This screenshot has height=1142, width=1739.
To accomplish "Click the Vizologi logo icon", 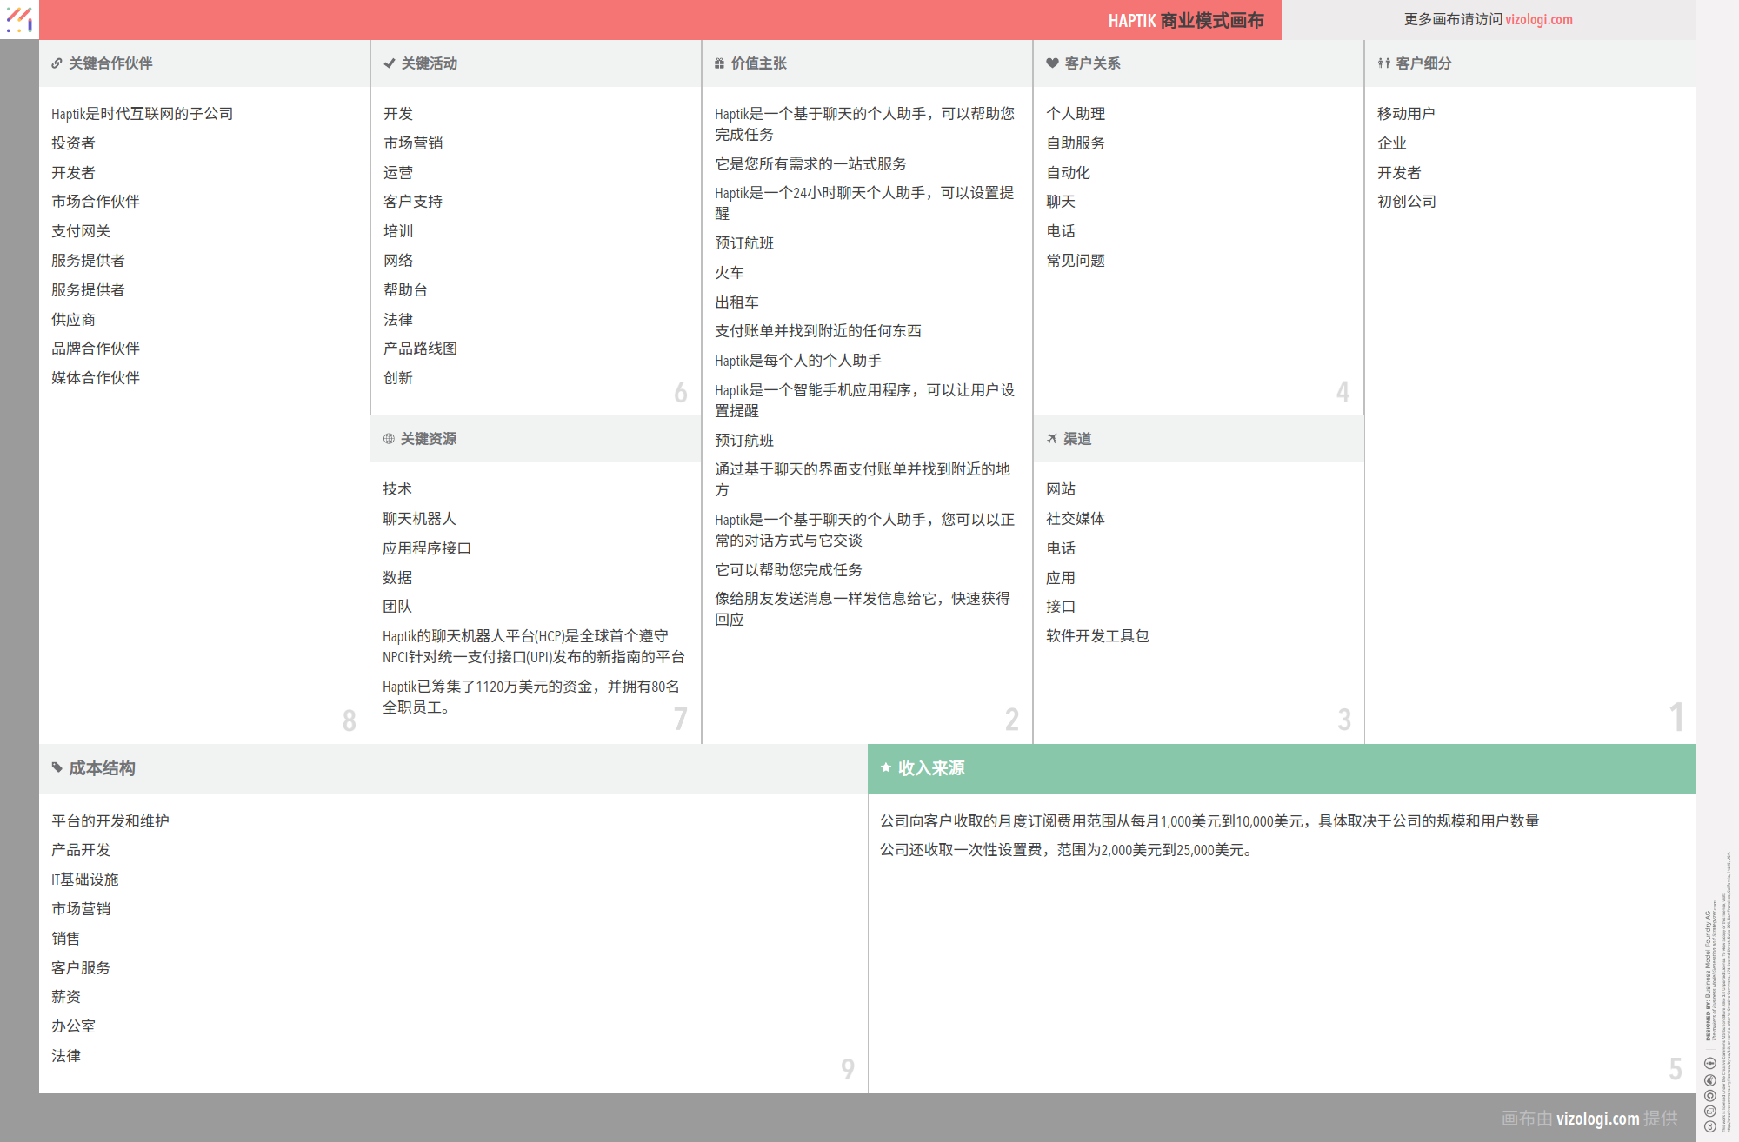I will [19, 19].
